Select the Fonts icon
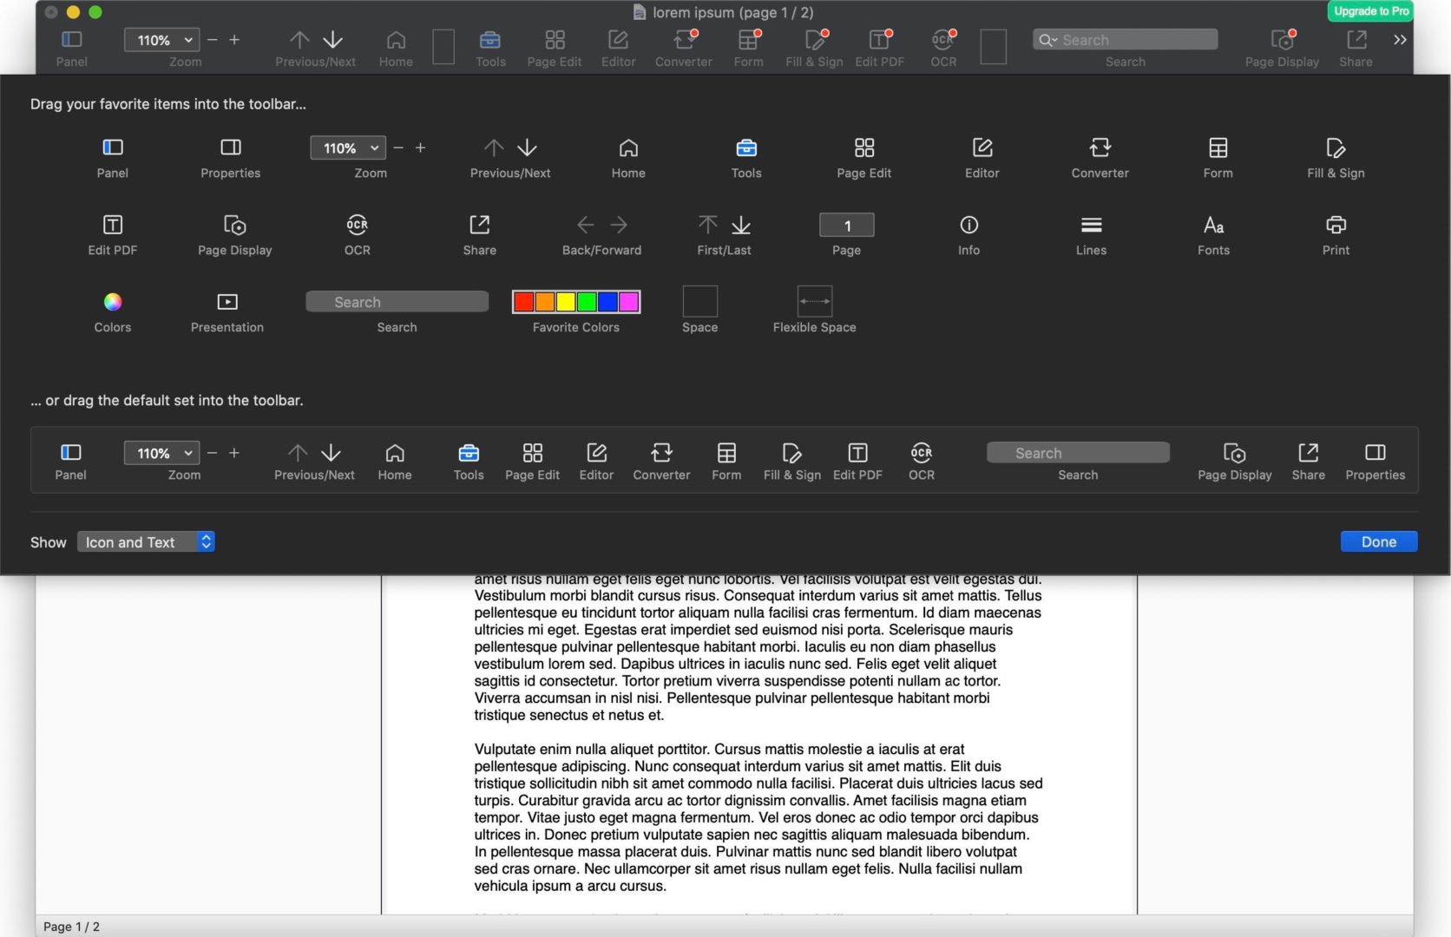The height and width of the screenshot is (937, 1451). (x=1212, y=225)
